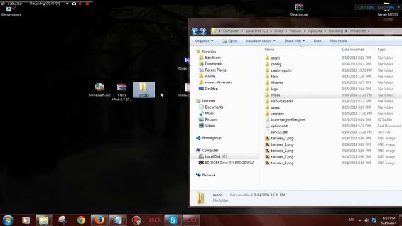The image size is (402, 226).
Task: Select the versions folder row
Action: (333, 114)
